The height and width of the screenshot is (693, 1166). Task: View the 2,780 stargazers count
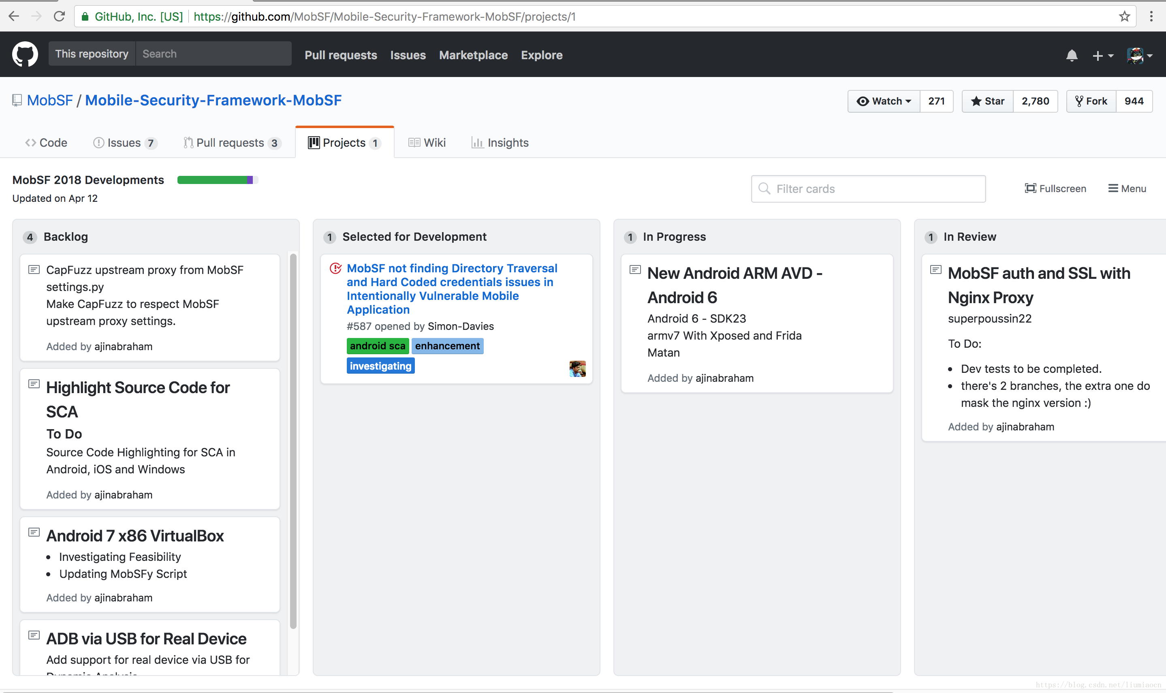pos(1035,101)
